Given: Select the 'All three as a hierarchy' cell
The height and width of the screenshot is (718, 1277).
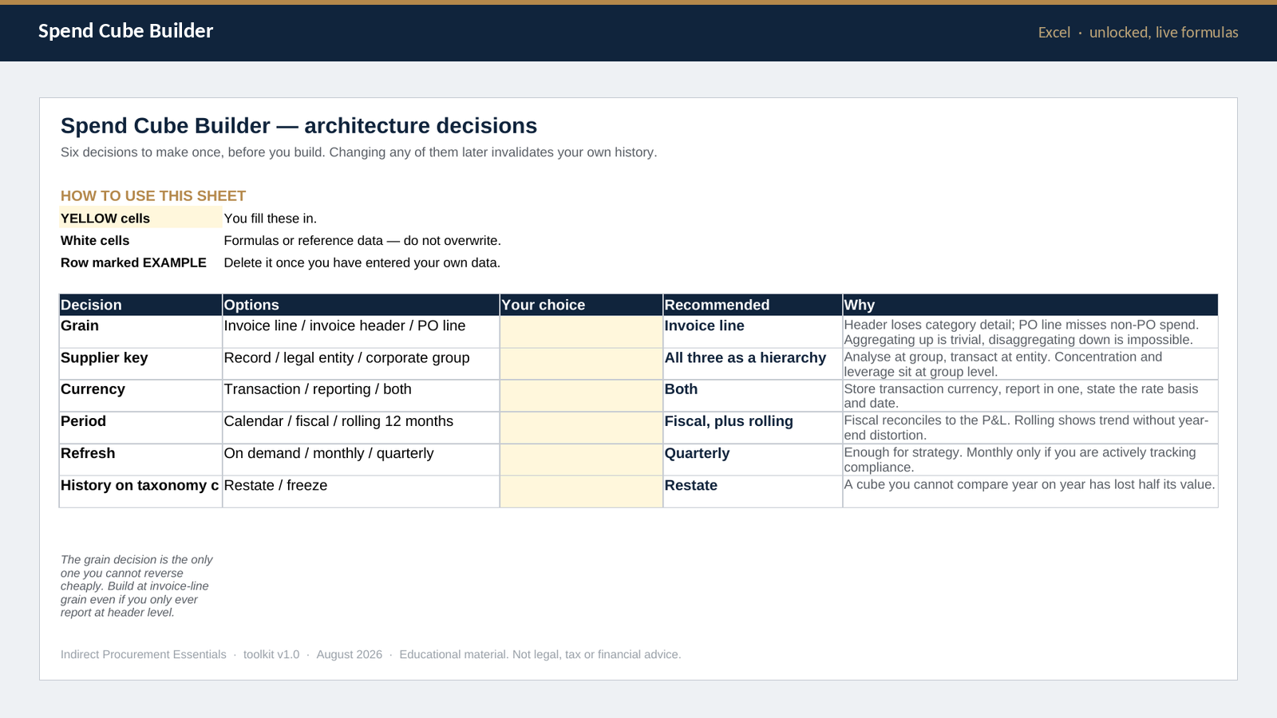Looking at the screenshot, I should click(753, 364).
